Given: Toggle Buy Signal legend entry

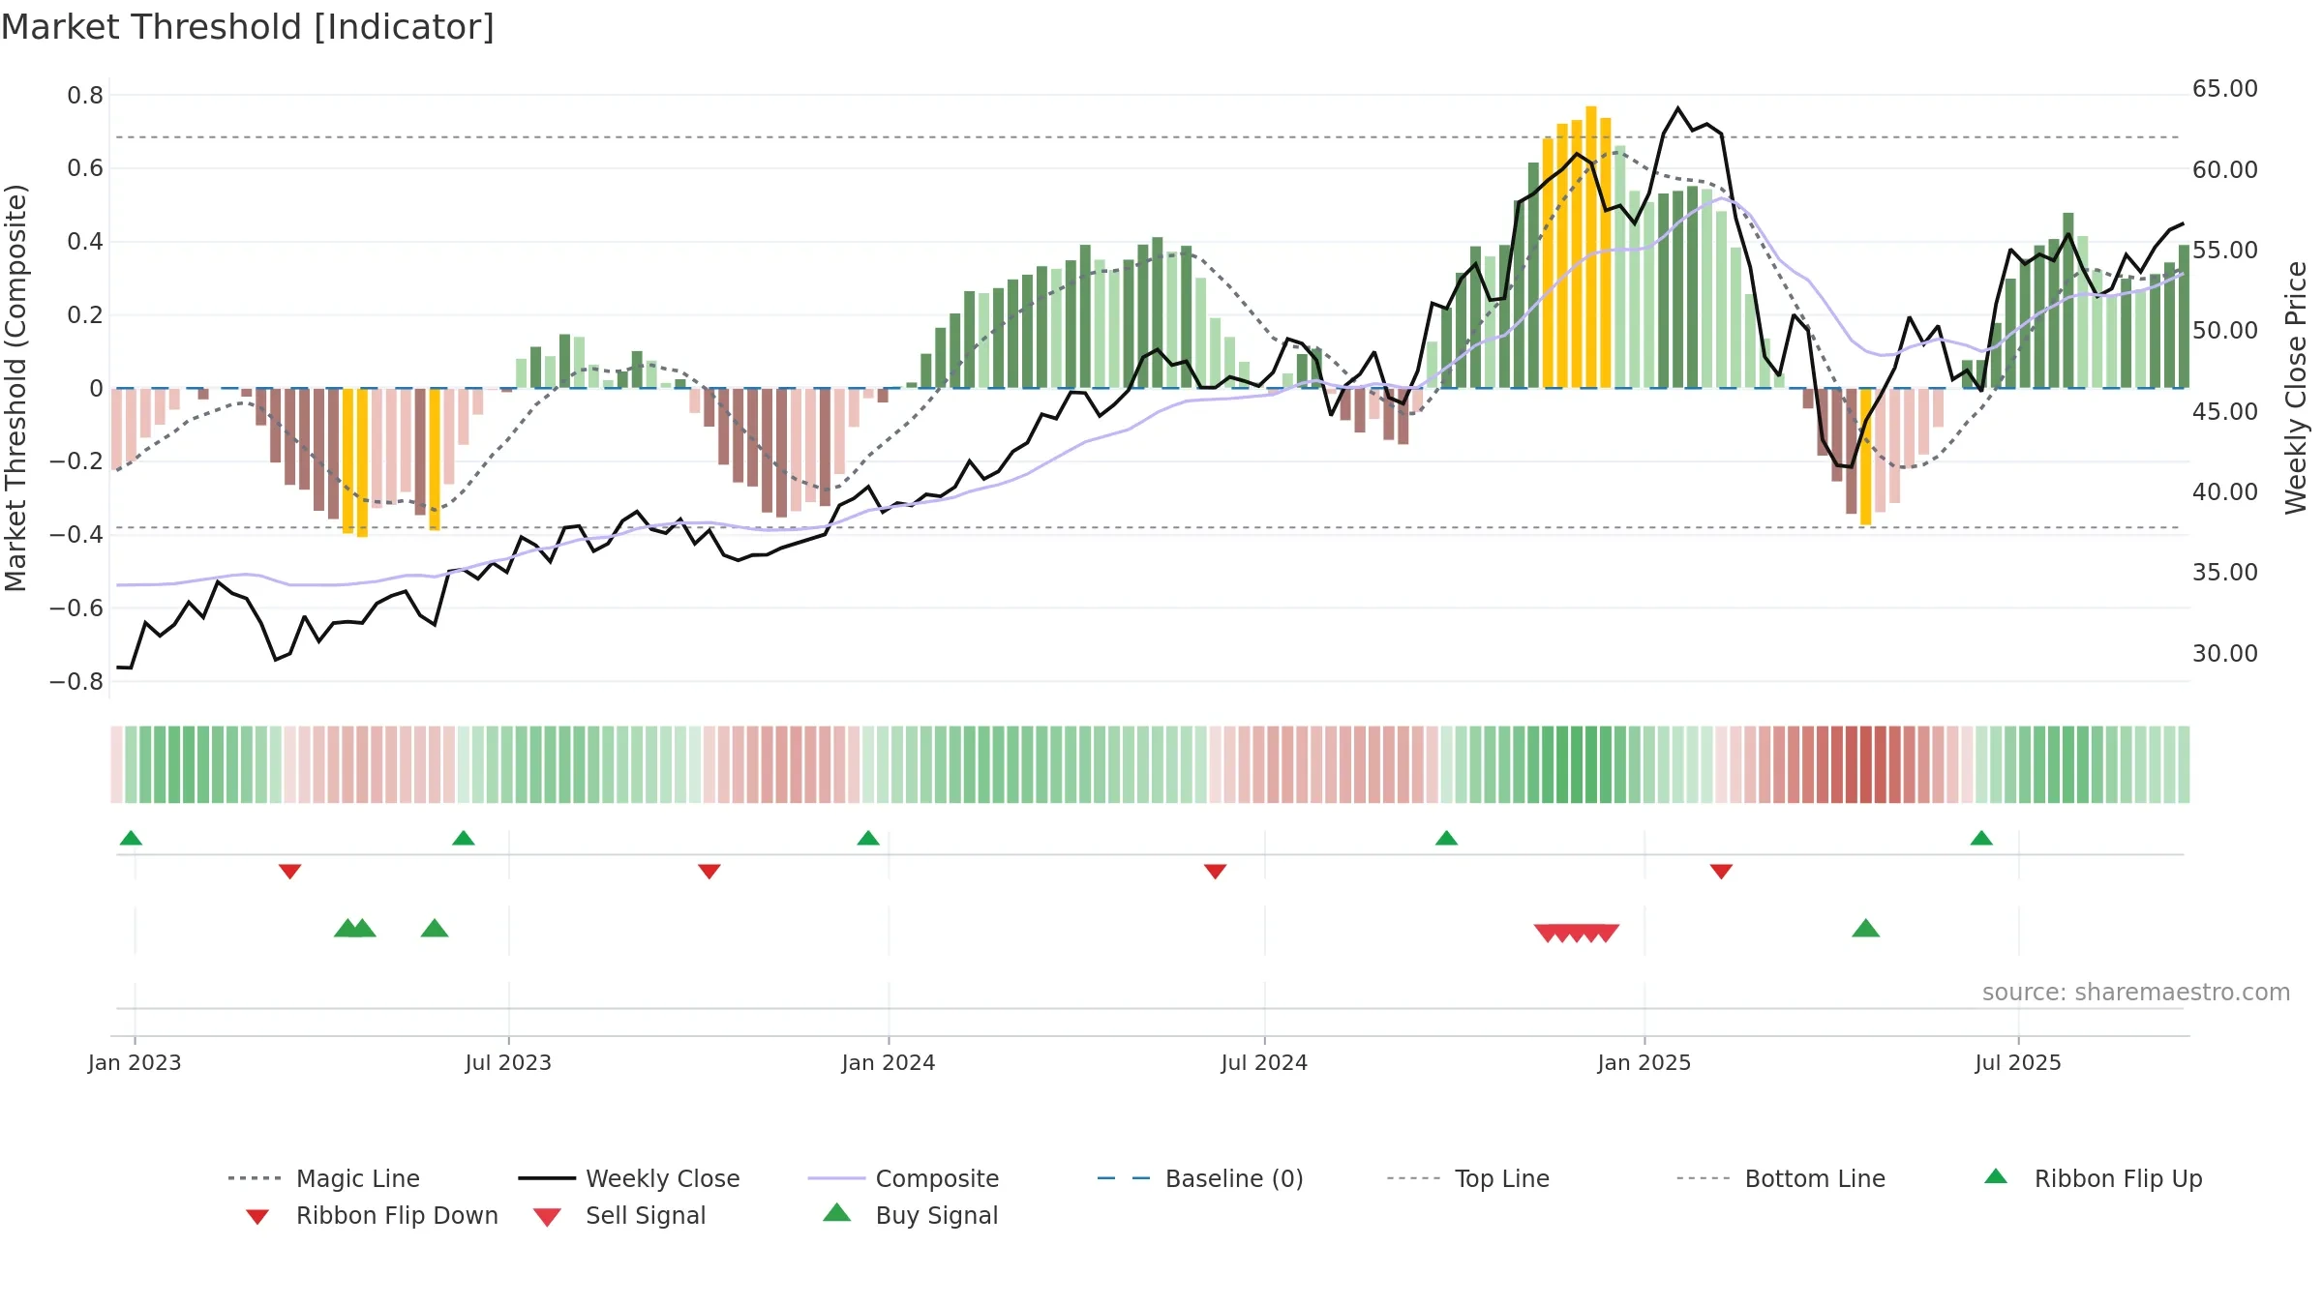Looking at the screenshot, I should click(x=910, y=1216).
